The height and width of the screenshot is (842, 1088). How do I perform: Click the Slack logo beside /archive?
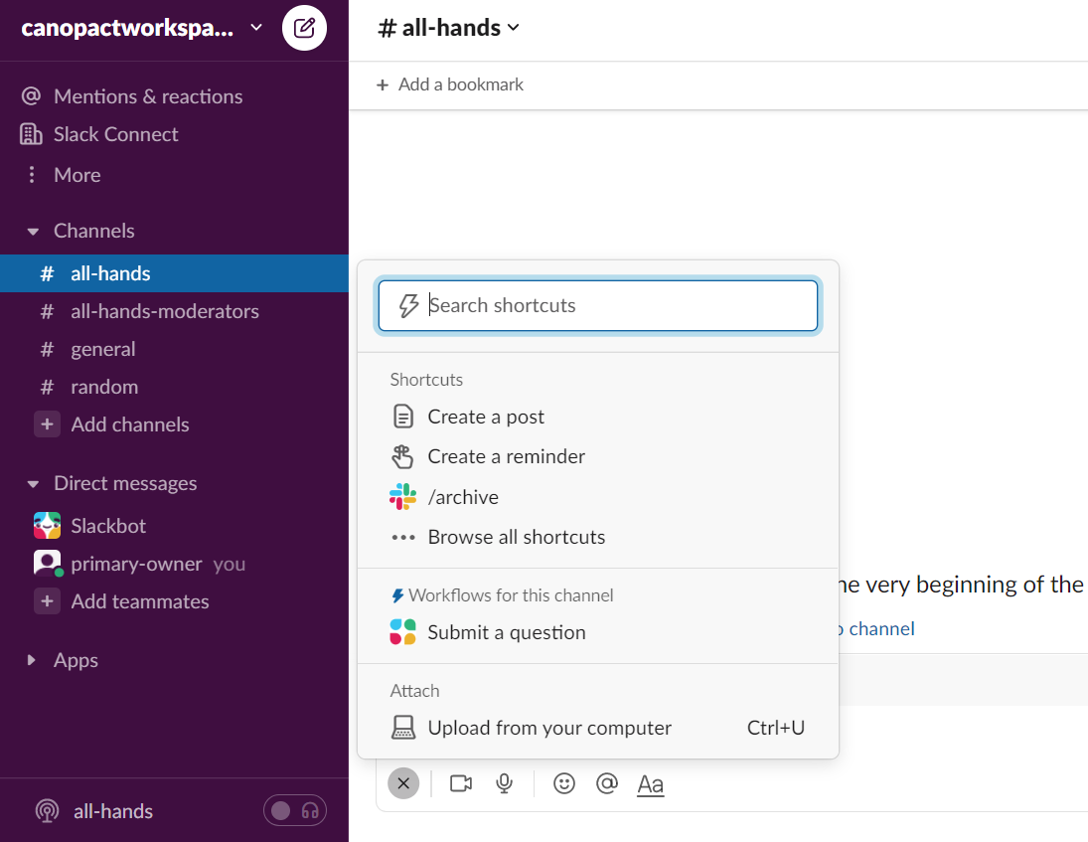(403, 497)
